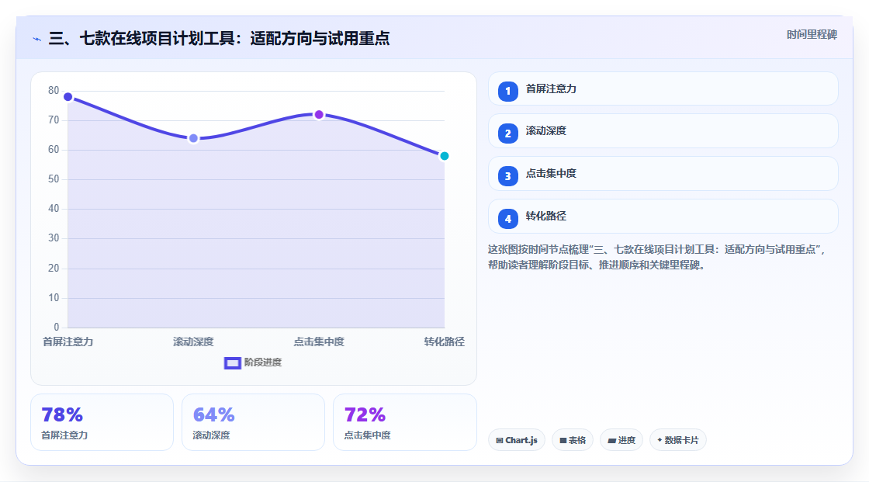869x482 pixels.
Task: Click the icon on the Chart.js tag
Action: pos(500,440)
